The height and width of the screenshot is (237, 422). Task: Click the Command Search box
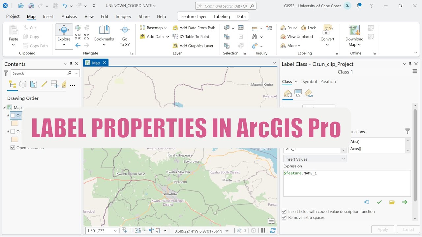tap(226, 6)
